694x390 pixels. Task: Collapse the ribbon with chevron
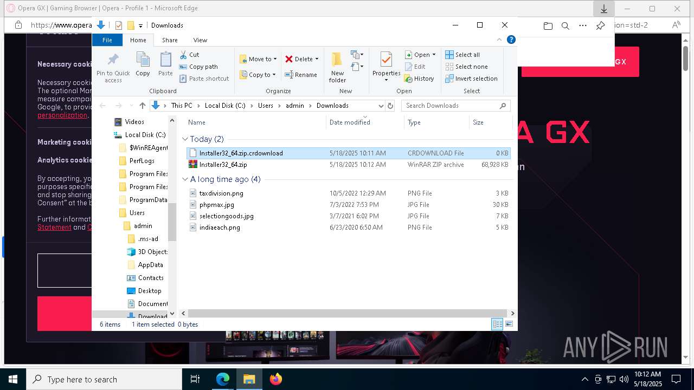coord(499,40)
